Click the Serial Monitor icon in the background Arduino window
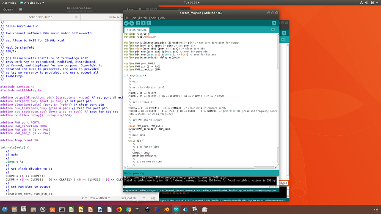Image resolution: width=381 pixels, height=214 pixels. tap(284, 33)
